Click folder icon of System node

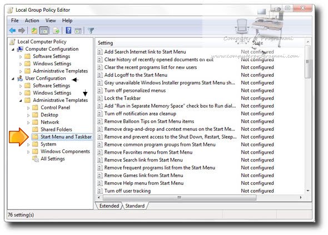[35, 144]
